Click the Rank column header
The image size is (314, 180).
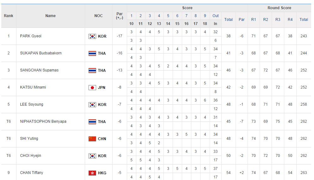pyautogui.click(x=9, y=16)
